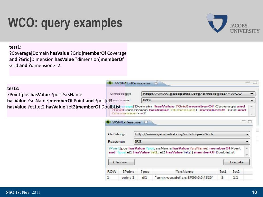Click the ROW column header
Viewport: 263px width, 197px height.
(x=112, y=172)
